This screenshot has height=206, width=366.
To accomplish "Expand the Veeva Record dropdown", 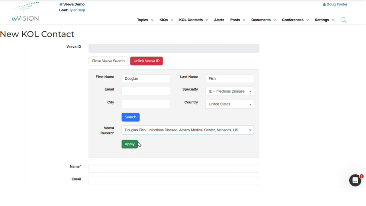I will pyautogui.click(x=188, y=130).
